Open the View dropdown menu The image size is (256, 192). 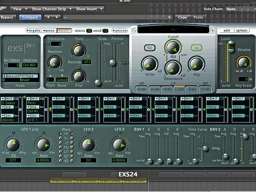coord(19,9)
